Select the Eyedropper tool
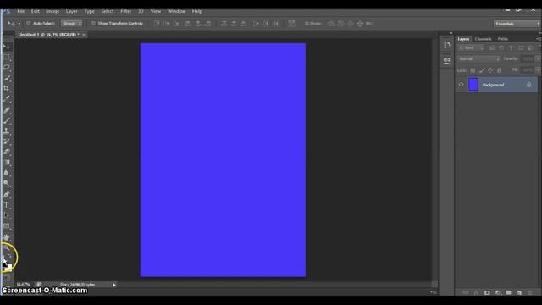Image resolution: width=542 pixels, height=305 pixels. 7,99
